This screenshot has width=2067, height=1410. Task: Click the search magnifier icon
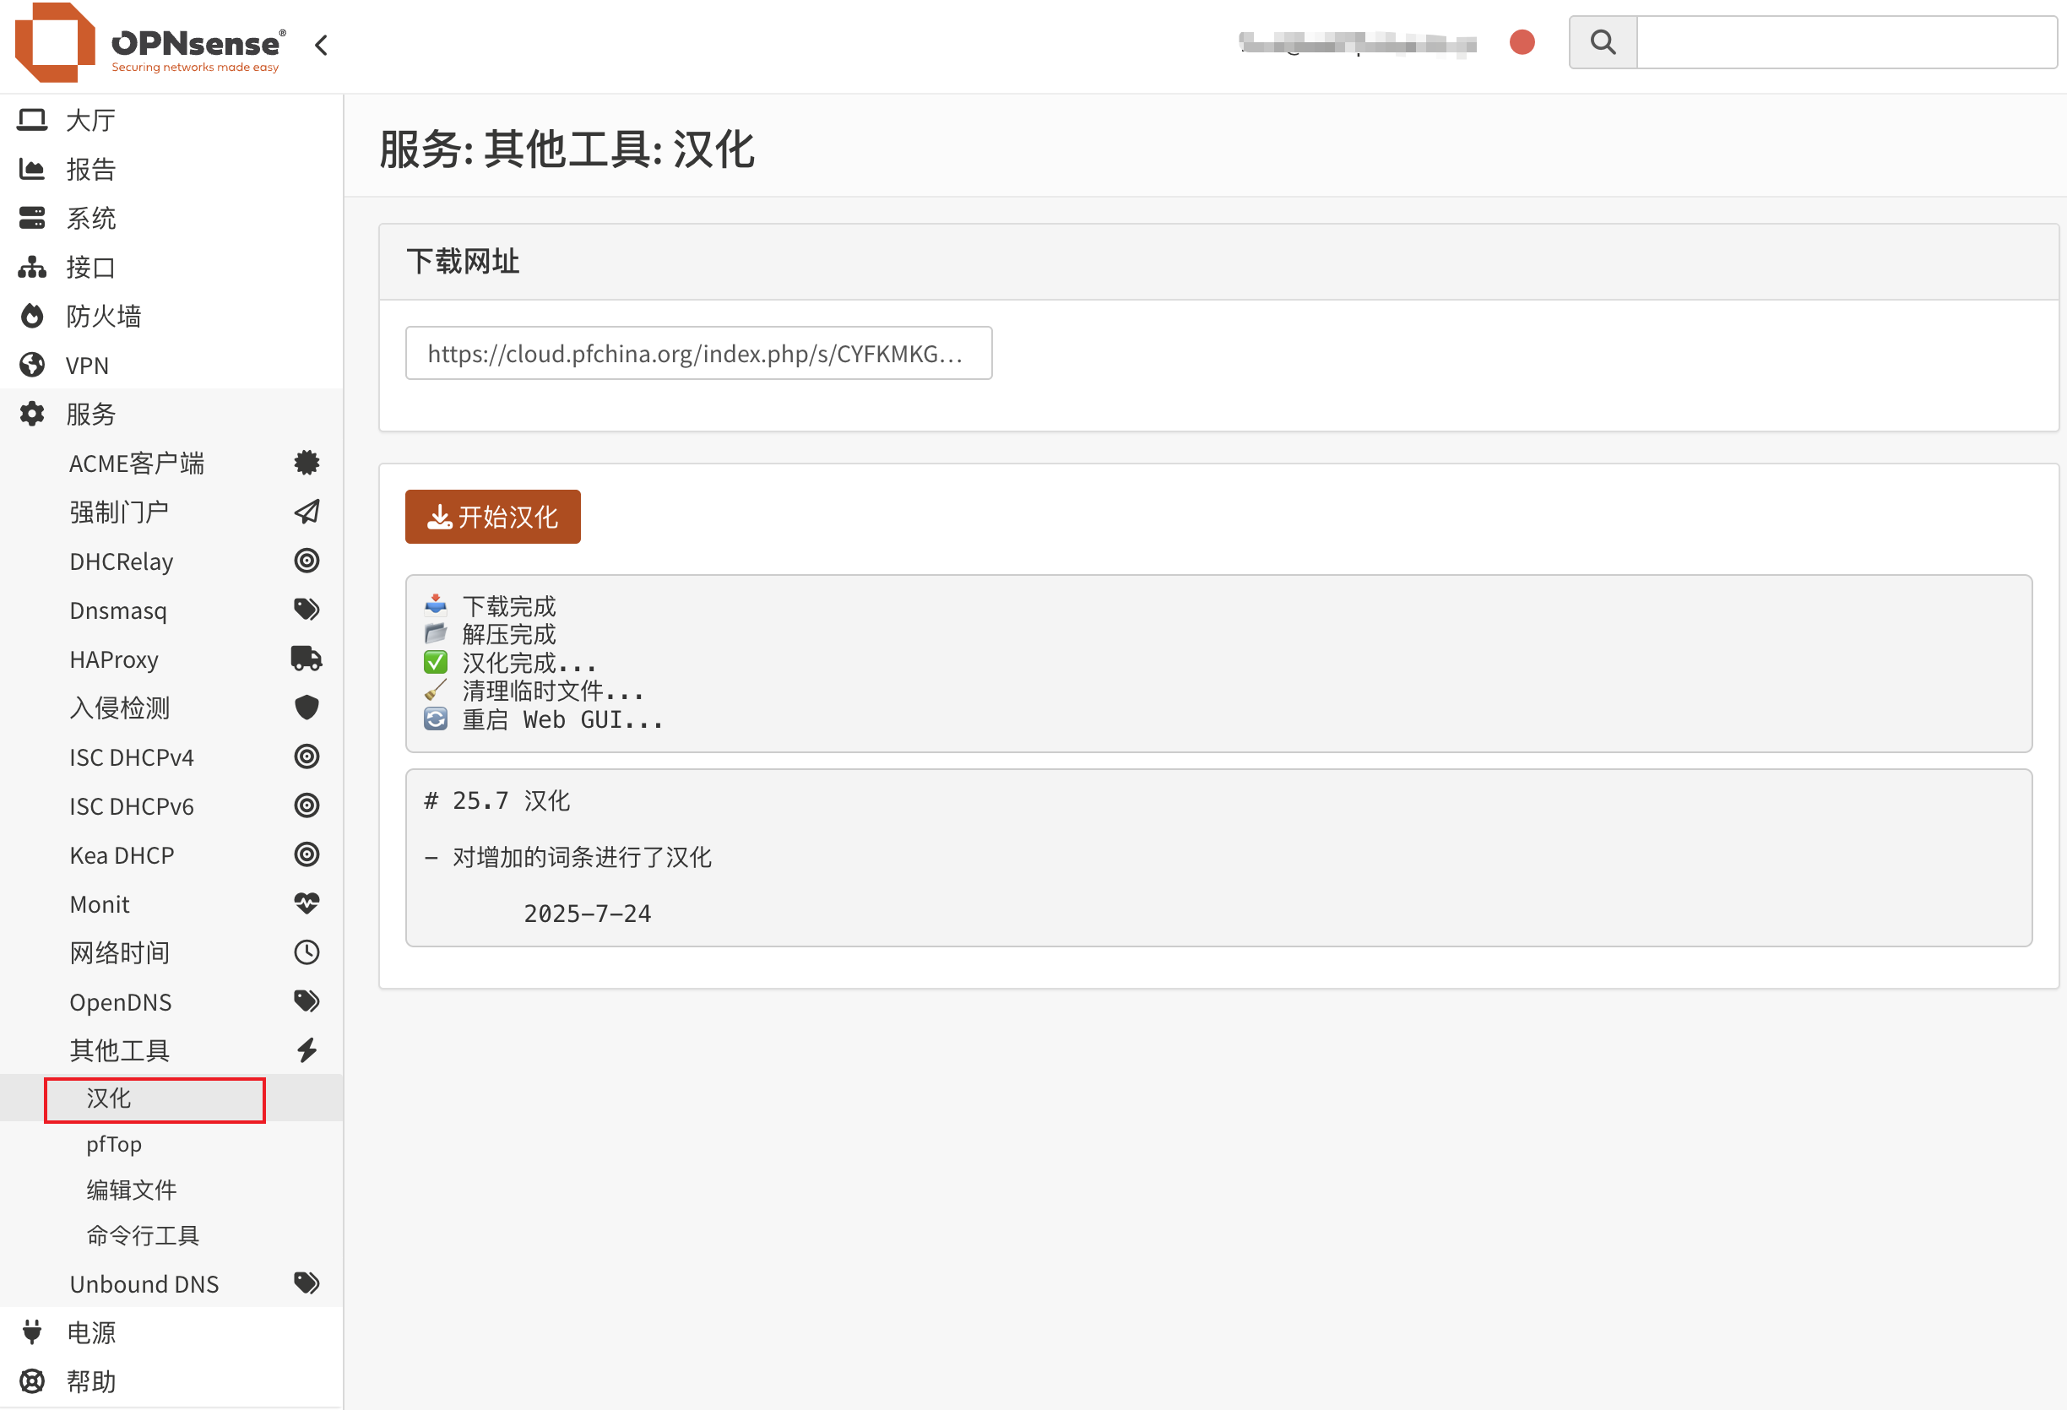(1602, 42)
